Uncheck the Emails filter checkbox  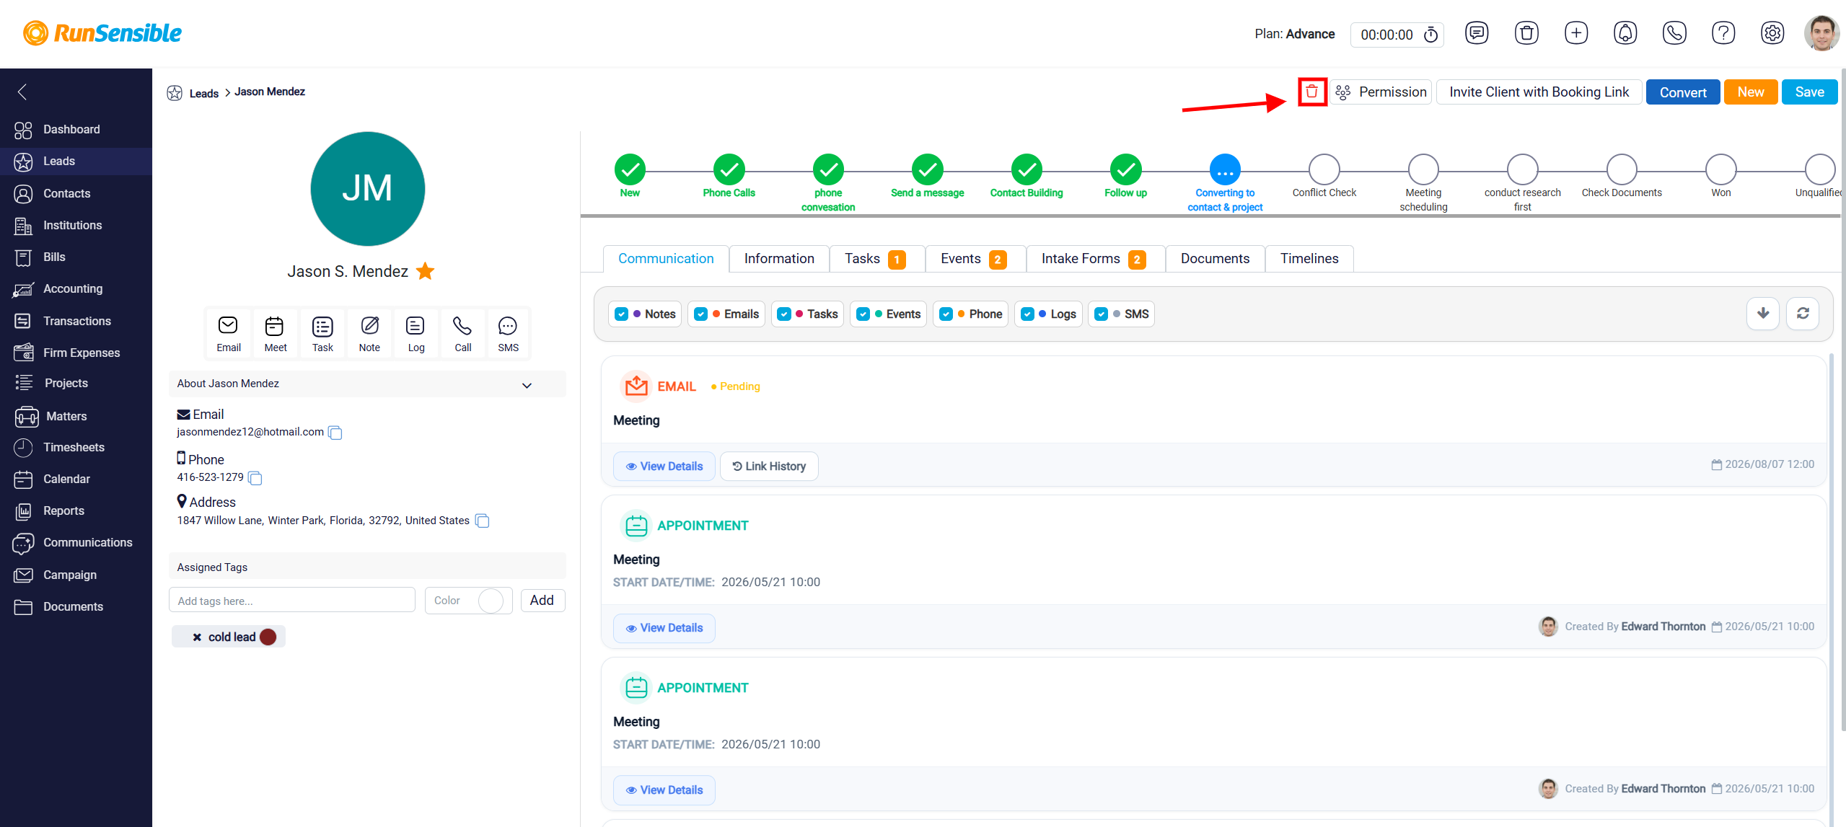tap(700, 314)
